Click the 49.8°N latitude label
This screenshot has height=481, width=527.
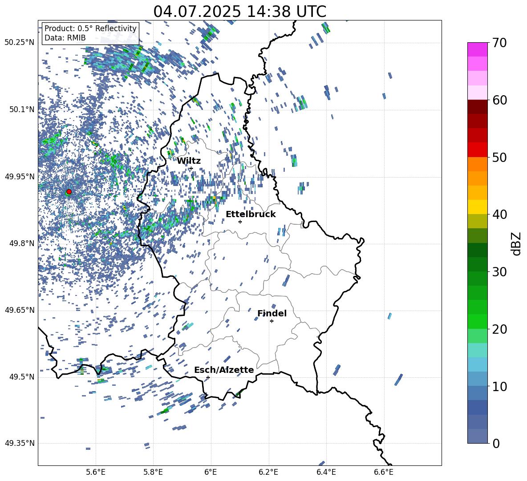(x=22, y=243)
